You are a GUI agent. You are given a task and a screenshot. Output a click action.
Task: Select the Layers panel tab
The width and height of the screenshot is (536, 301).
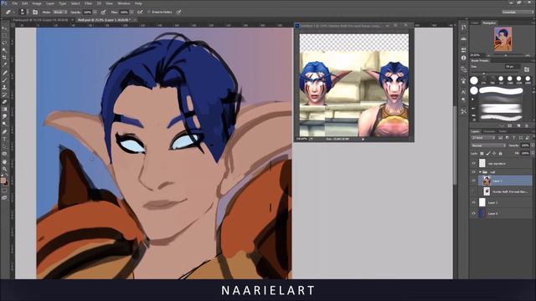pyautogui.click(x=476, y=131)
